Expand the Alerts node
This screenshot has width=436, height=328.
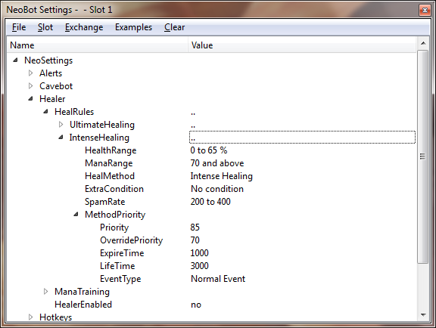(x=30, y=73)
